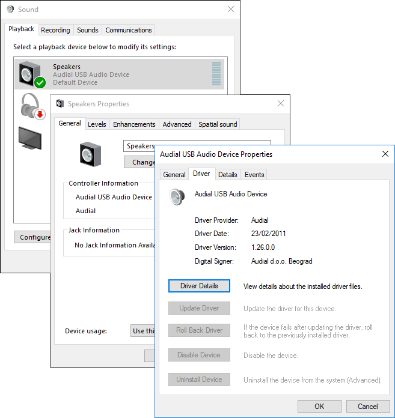Open the Advanced tab in Speakers Properties
This screenshot has height=418, width=395.
coord(177,124)
